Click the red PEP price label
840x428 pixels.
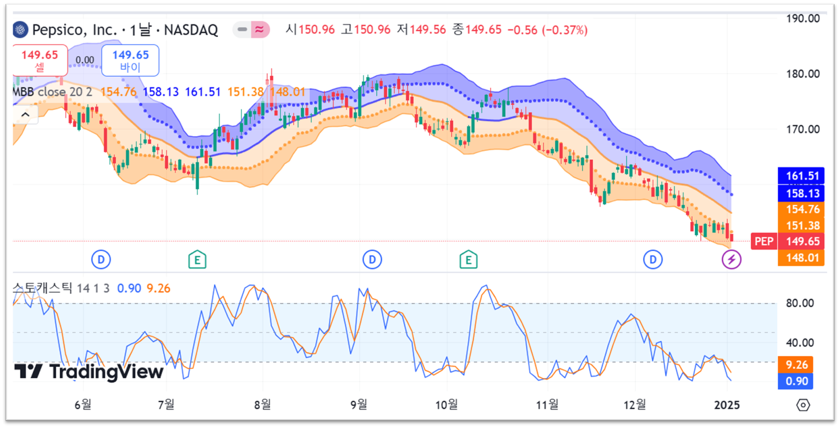pos(764,241)
